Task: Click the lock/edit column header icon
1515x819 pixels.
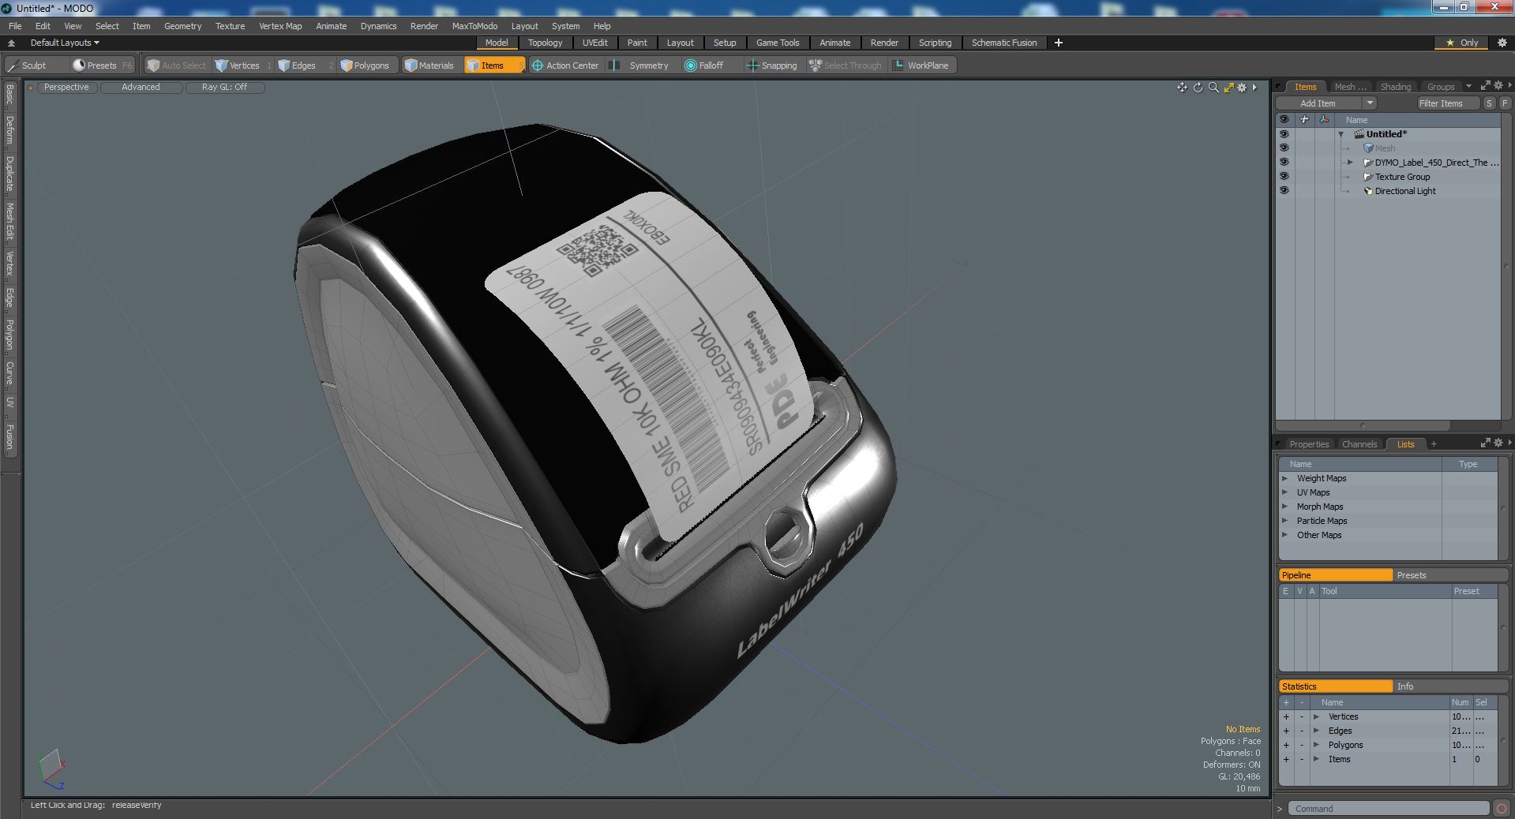Action: point(1304,120)
